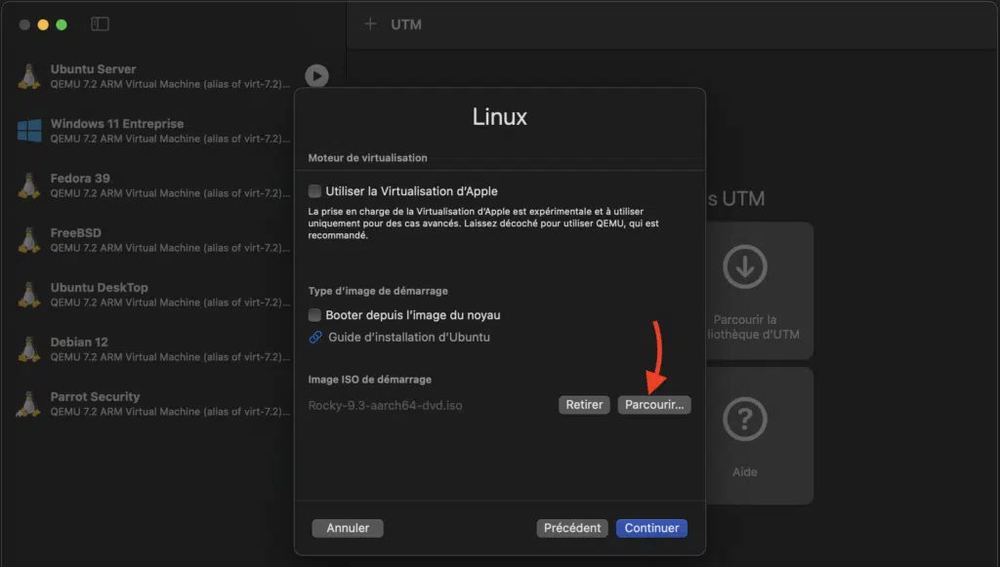Screen dimensions: 1000x567
Task: Click the green zoom window button
Action: 62,24
